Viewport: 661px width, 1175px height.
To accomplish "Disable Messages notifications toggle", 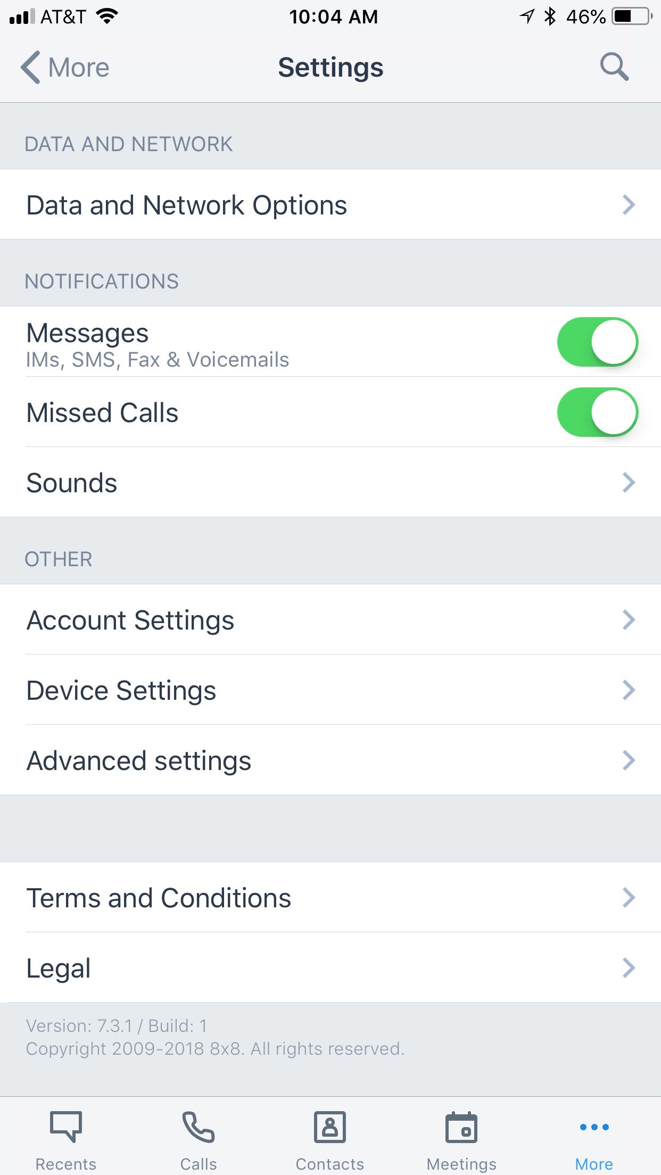I will pyautogui.click(x=598, y=342).
